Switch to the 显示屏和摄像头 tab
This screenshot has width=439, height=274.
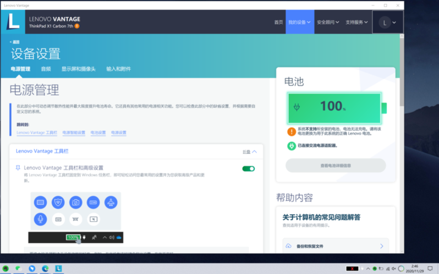[x=78, y=69]
